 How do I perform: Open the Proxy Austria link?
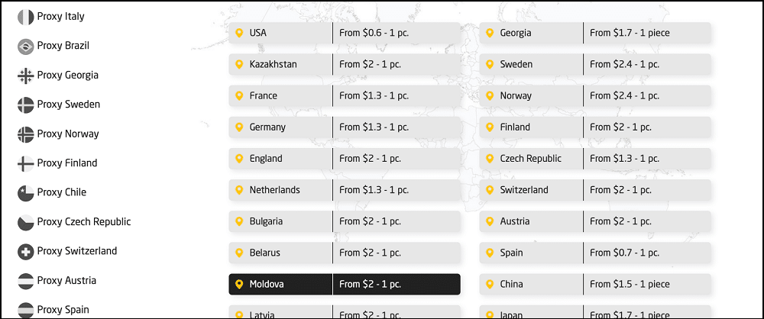tap(66, 281)
